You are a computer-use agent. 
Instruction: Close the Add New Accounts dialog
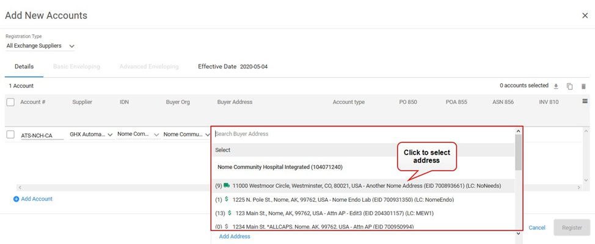point(585,15)
